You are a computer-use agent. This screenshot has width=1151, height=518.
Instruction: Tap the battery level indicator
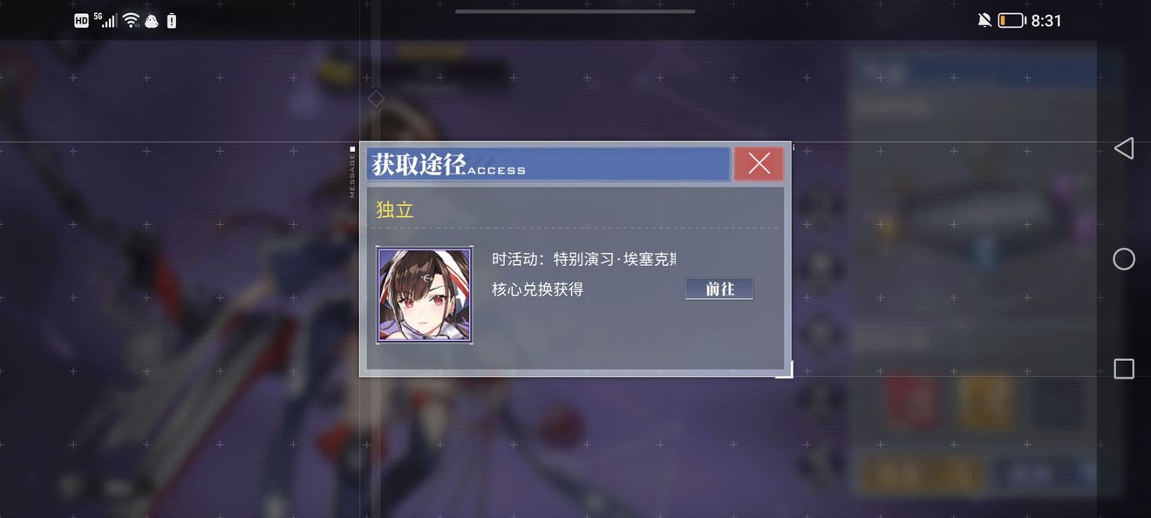click(1011, 20)
